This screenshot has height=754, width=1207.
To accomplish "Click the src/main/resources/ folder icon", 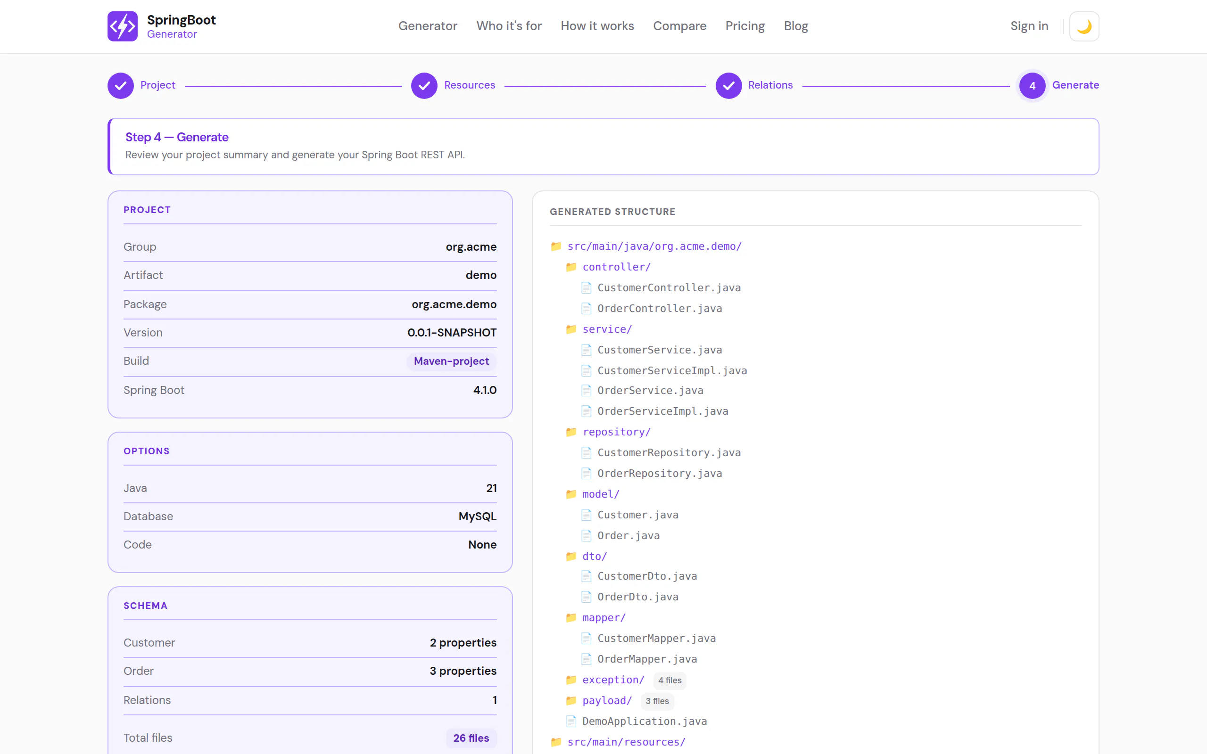I will [555, 742].
